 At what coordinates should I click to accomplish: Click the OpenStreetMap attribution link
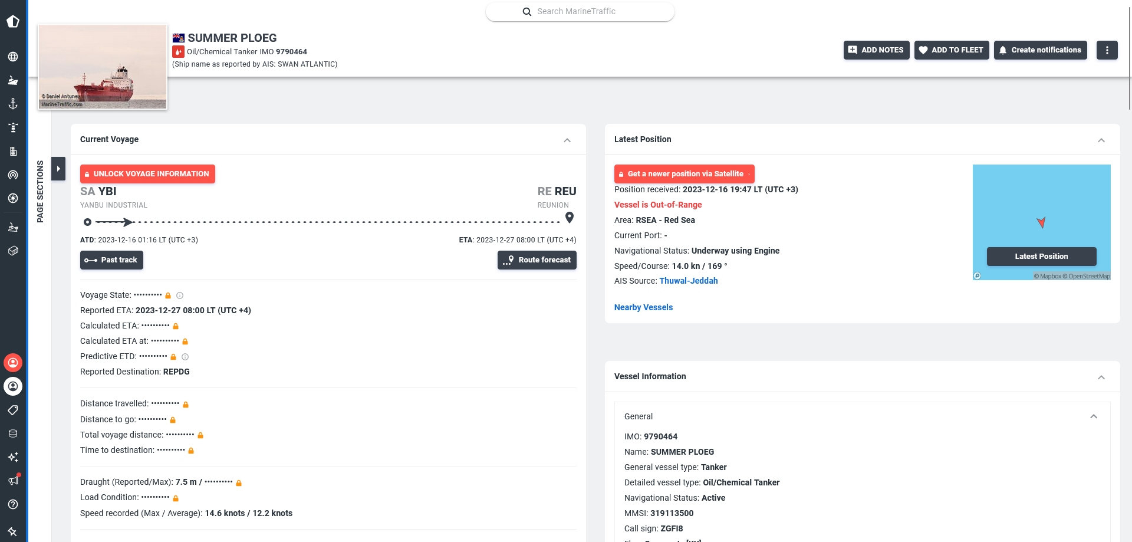coord(1087,276)
